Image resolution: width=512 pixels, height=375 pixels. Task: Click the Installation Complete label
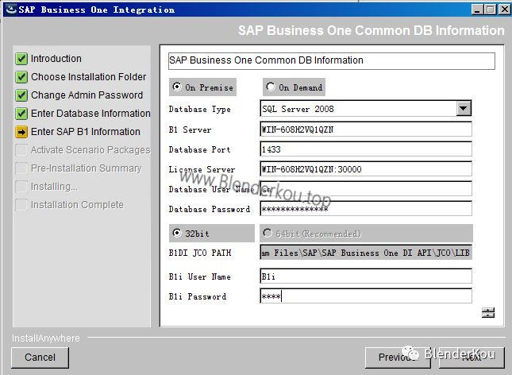tap(77, 205)
